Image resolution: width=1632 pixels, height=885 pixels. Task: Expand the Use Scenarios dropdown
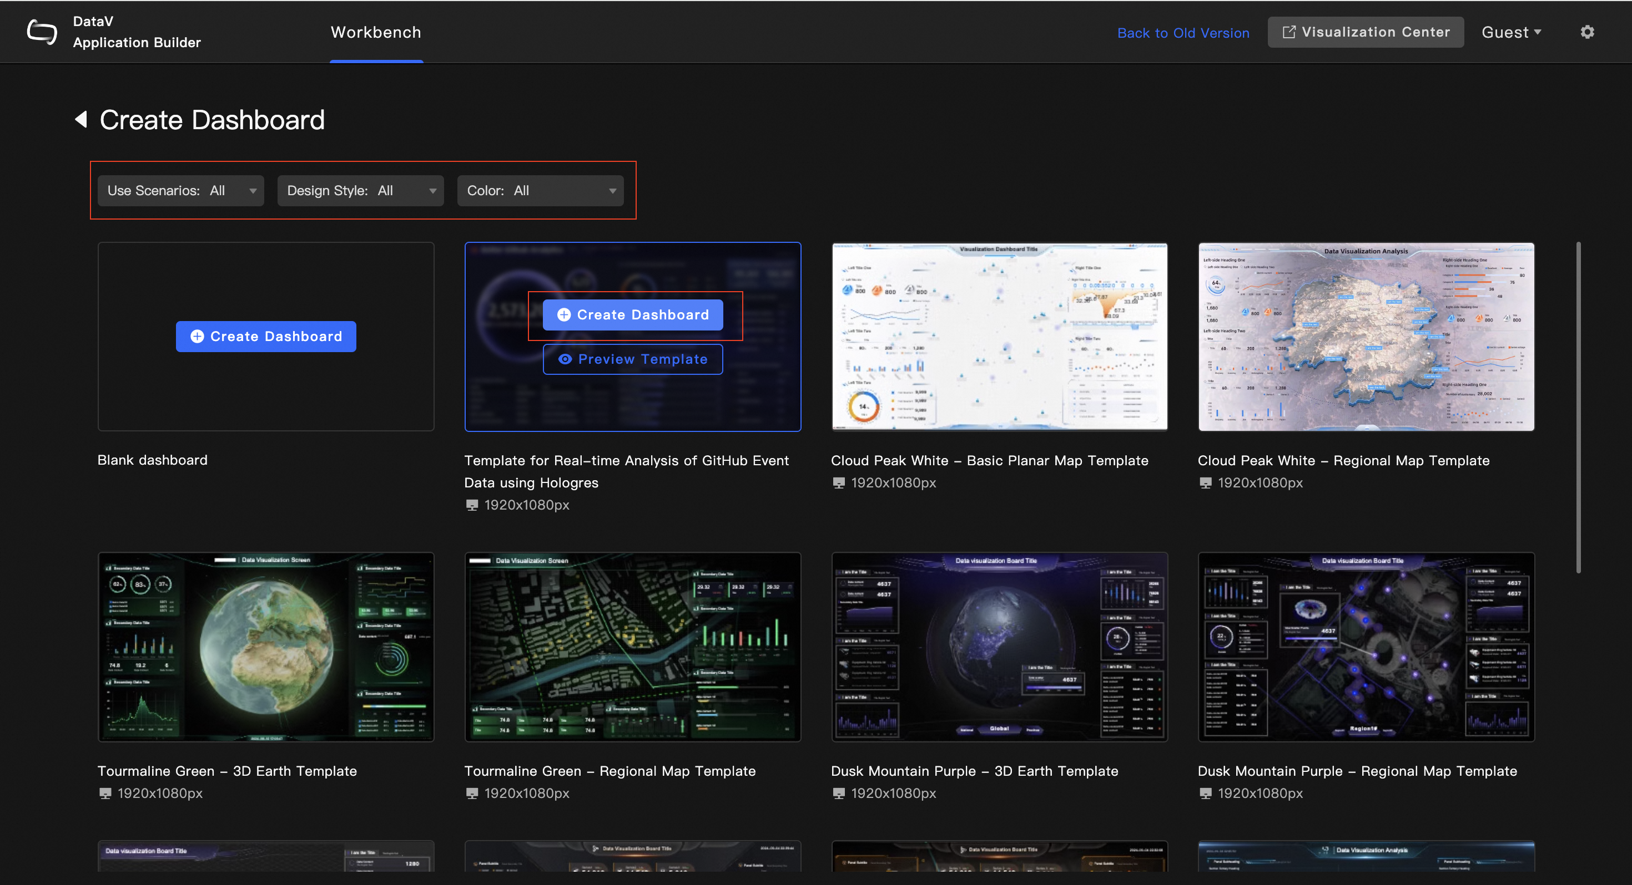click(x=180, y=191)
